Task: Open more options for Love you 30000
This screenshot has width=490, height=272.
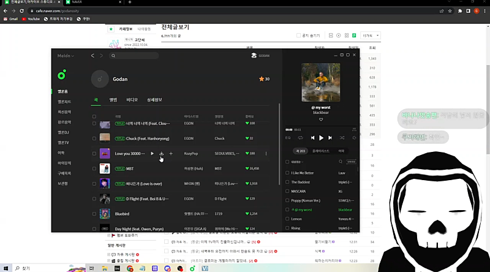Action: [266, 153]
